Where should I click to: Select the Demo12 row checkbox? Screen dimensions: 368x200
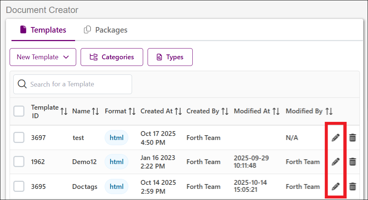pos(19,161)
